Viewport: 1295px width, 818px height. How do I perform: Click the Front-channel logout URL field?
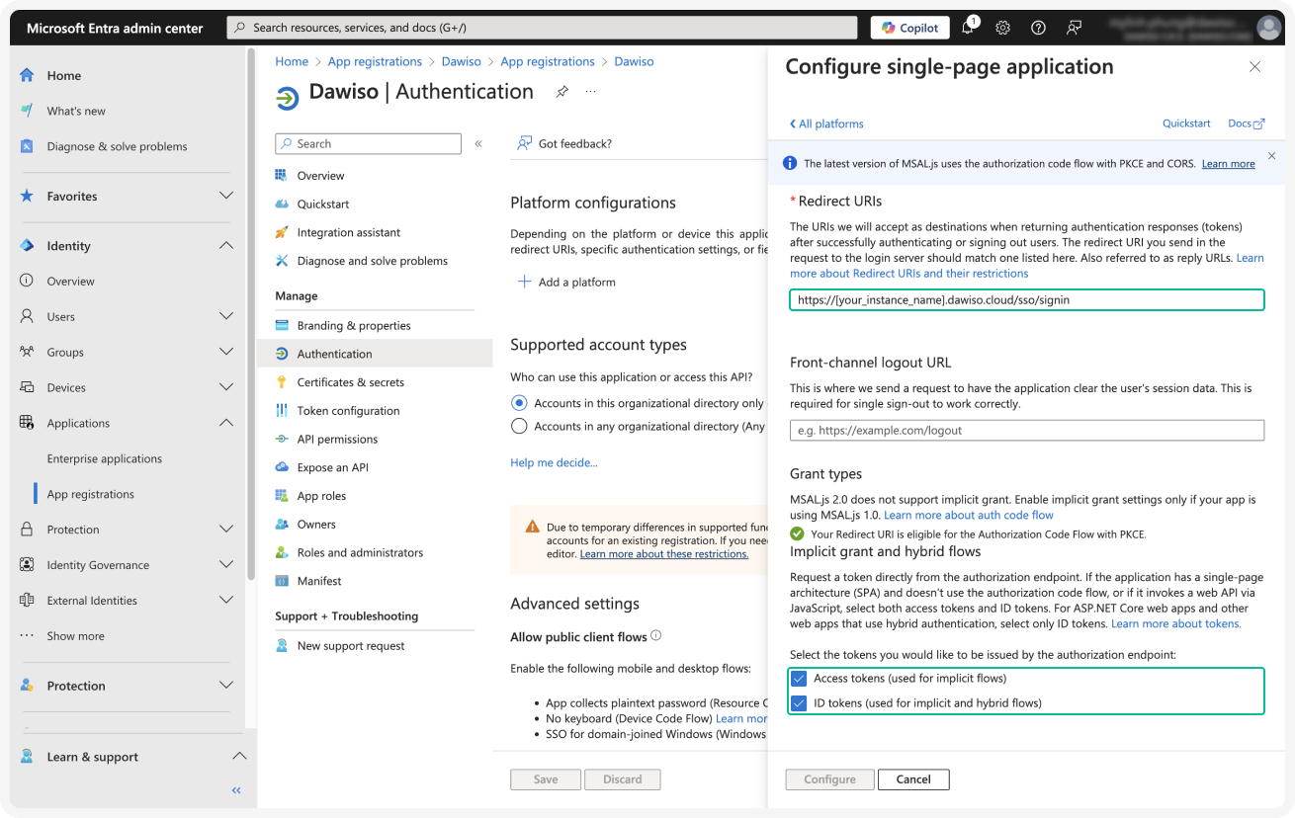[1027, 431]
